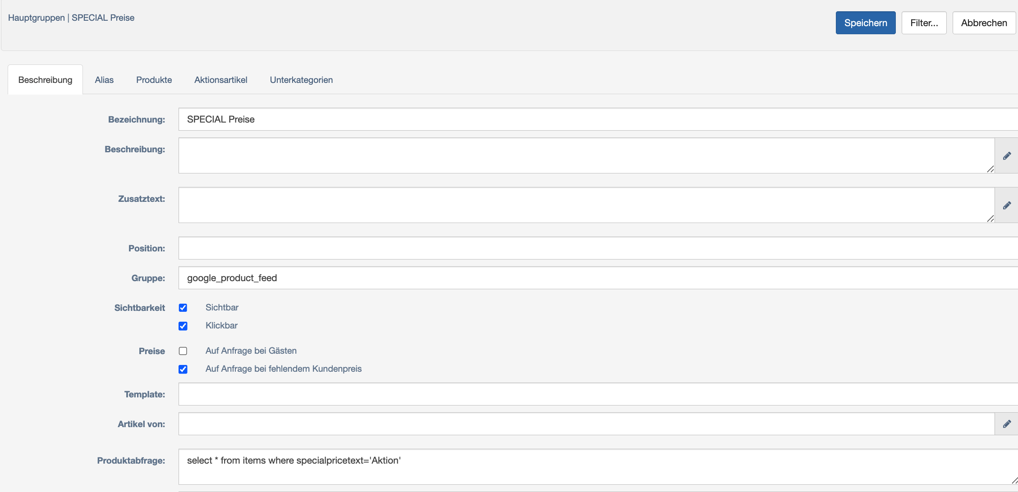Click the Gruppe field label
This screenshot has height=492, width=1018.
coord(148,278)
